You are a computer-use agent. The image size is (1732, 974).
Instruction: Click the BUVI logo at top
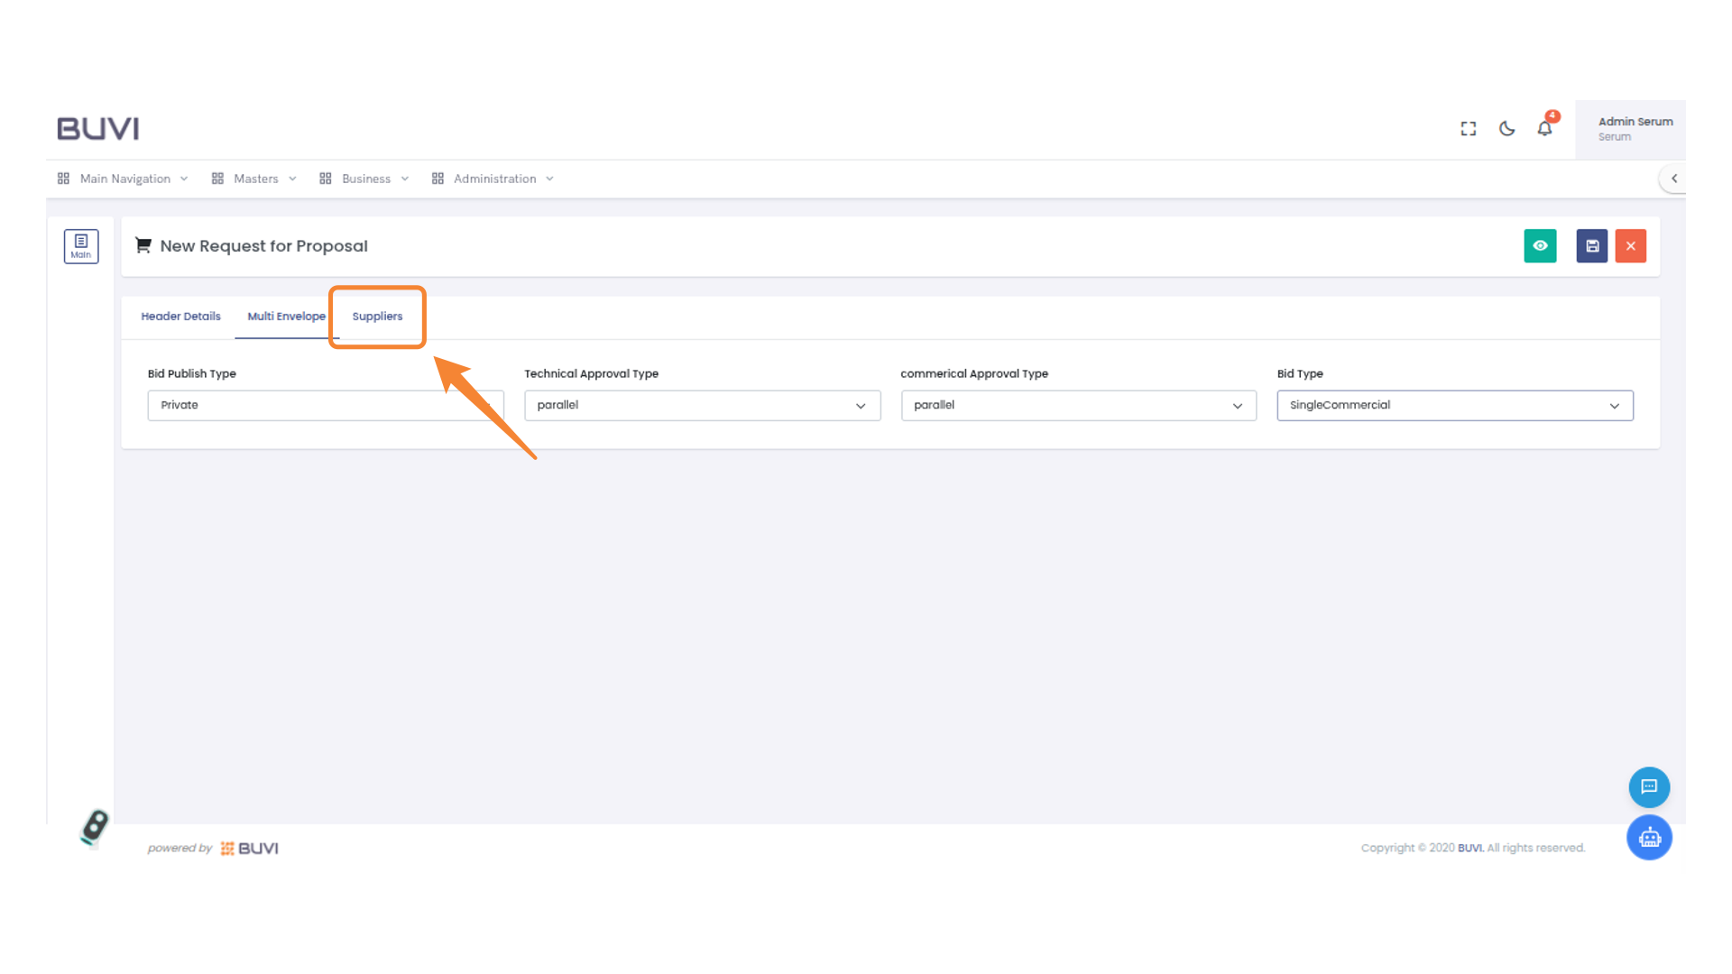(98, 128)
